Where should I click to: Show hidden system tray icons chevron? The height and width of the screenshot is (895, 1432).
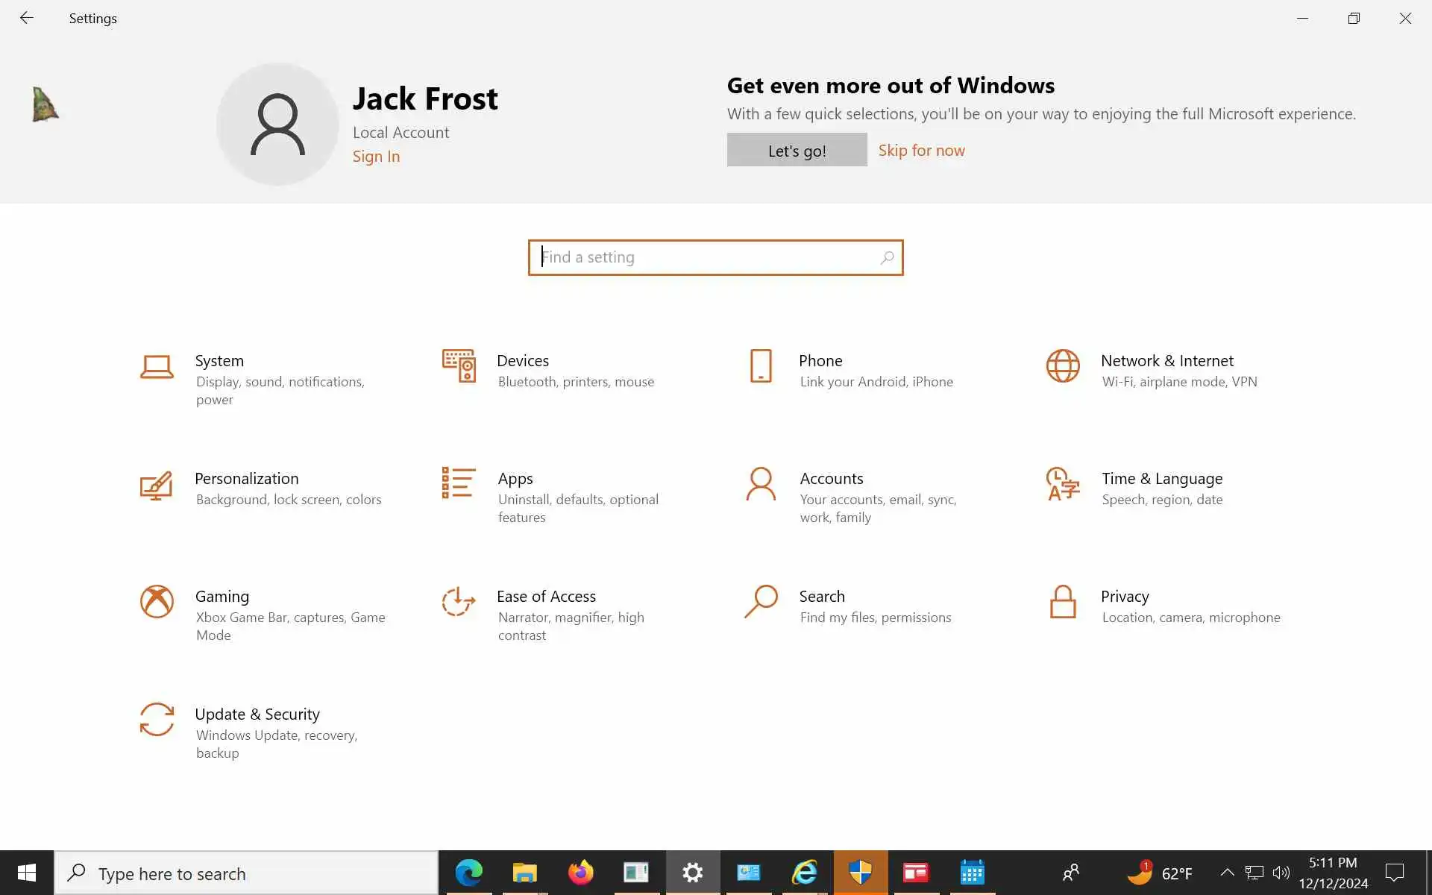point(1227,873)
